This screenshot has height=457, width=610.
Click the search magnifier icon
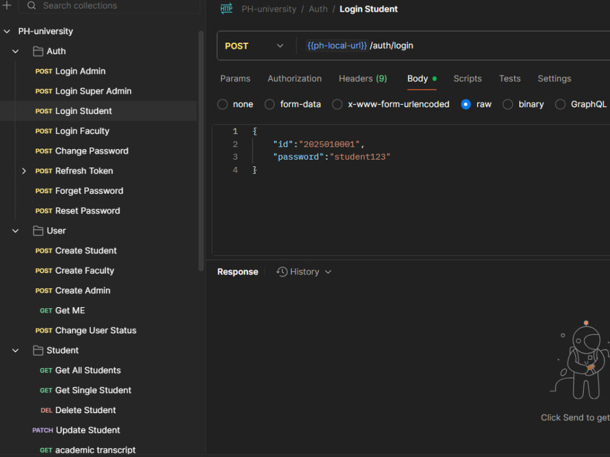pos(32,5)
